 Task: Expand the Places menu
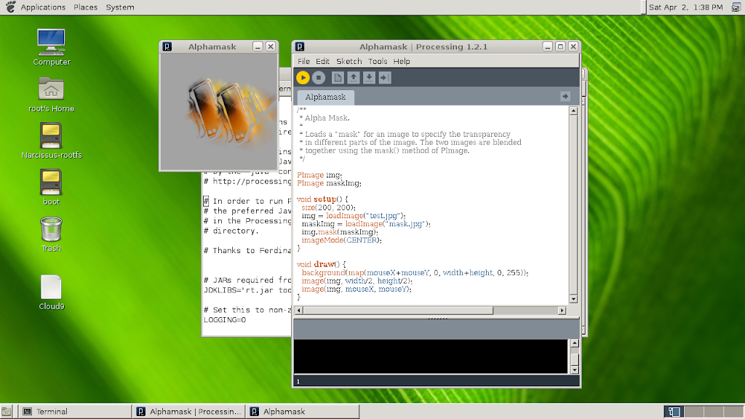85,7
